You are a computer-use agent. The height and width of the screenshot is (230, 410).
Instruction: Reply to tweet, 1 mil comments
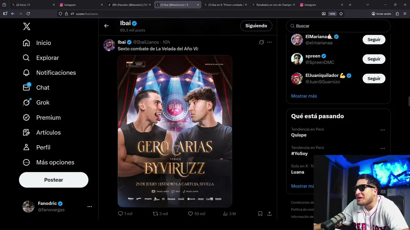pos(125,213)
